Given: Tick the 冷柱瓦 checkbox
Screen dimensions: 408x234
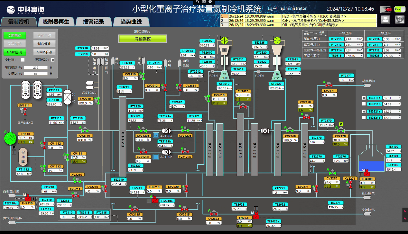Looking at the screenshot, I should coord(23,60).
